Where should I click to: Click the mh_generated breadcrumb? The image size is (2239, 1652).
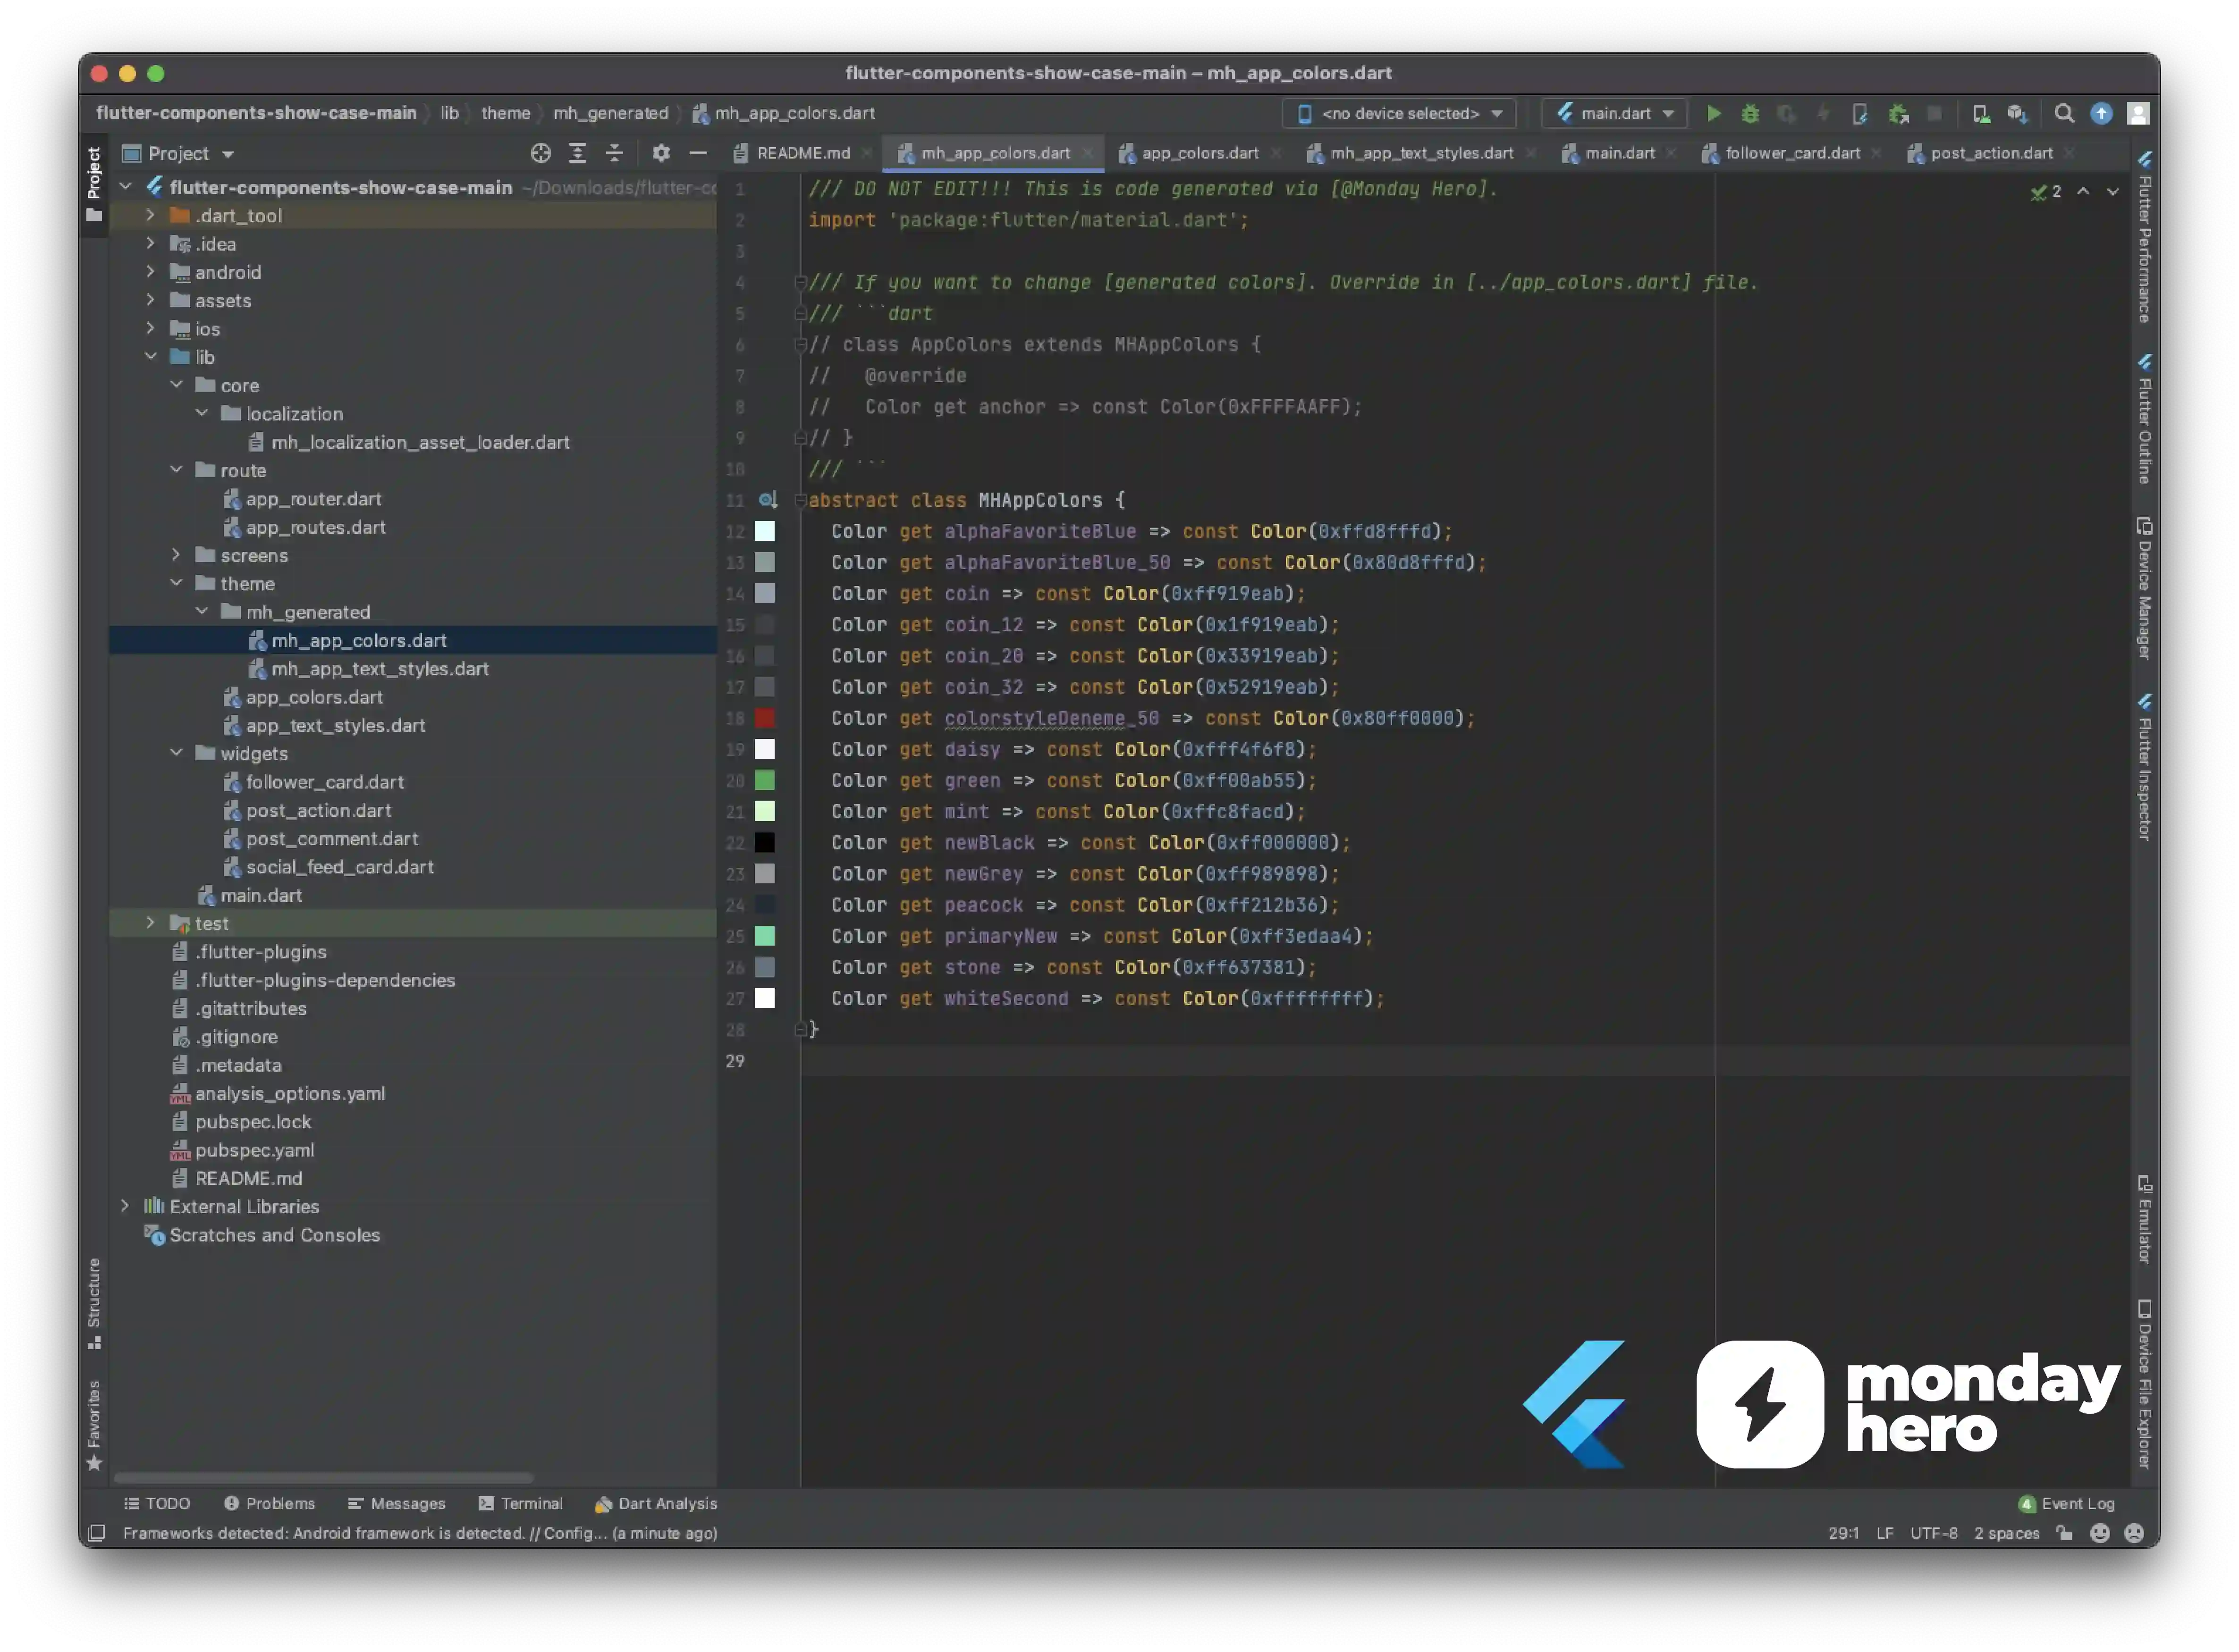click(x=610, y=114)
